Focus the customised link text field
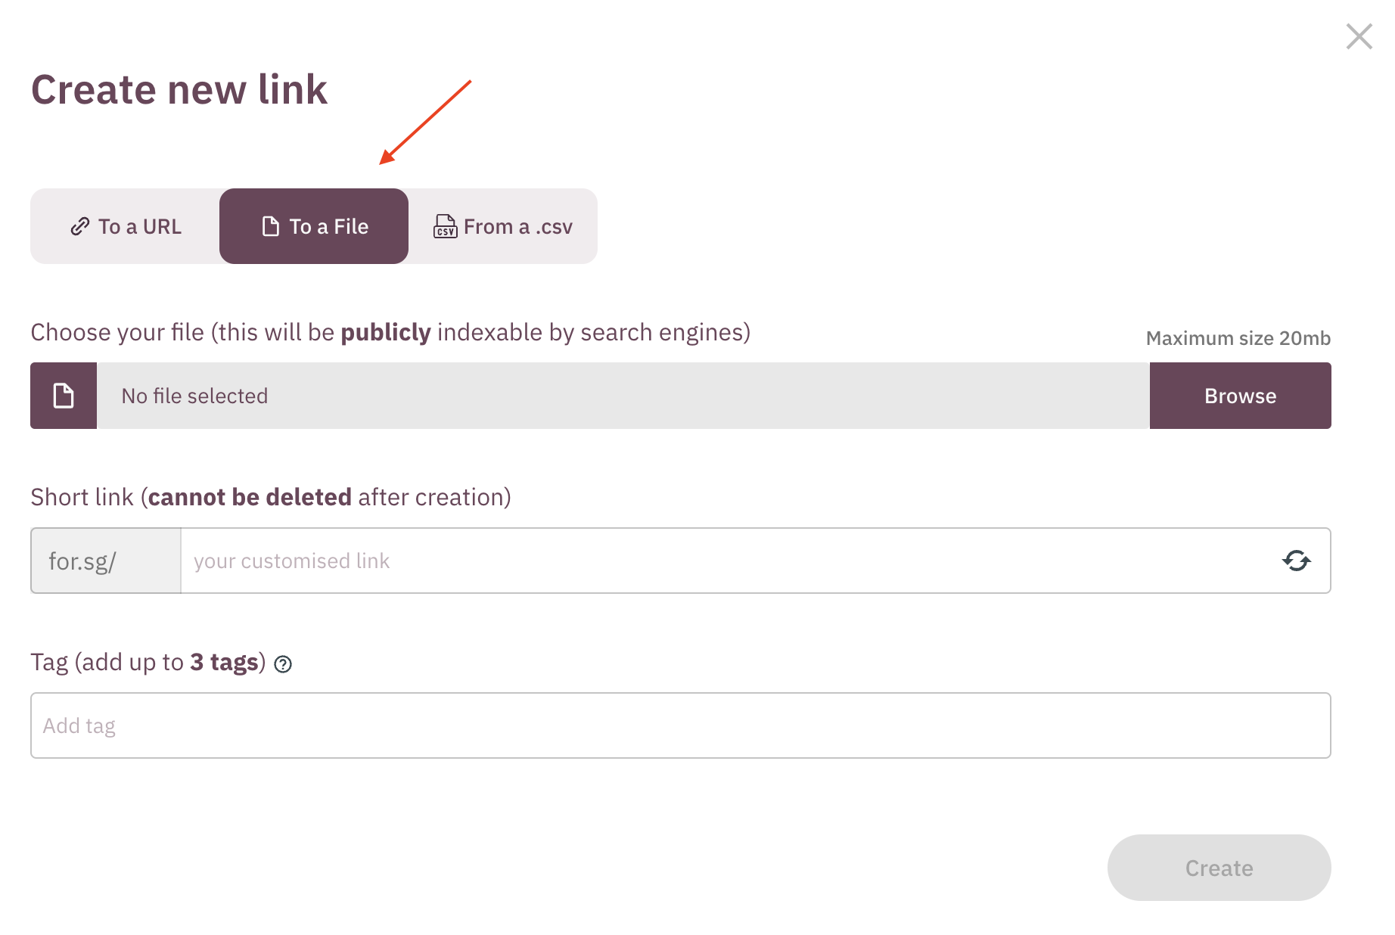The height and width of the screenshot is (935, 1395). click(x=726, y=561)
